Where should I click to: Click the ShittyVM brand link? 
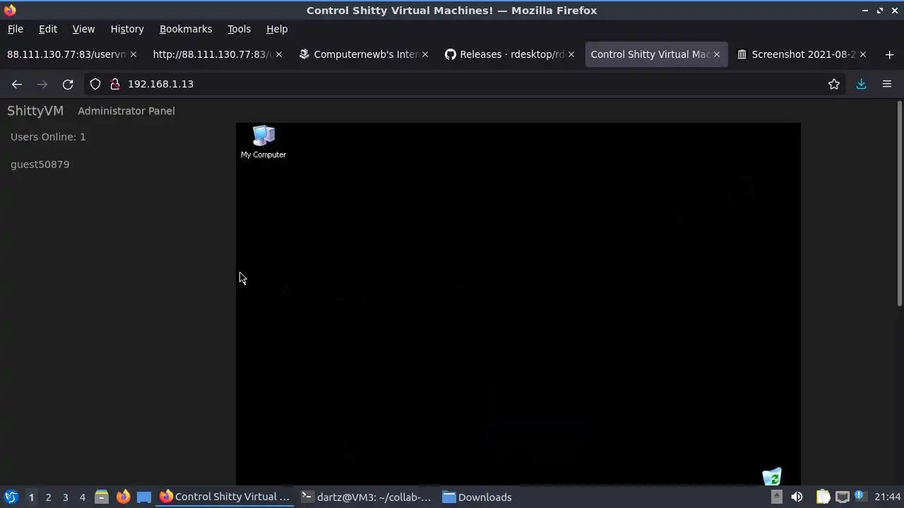[x=35, y=111]
